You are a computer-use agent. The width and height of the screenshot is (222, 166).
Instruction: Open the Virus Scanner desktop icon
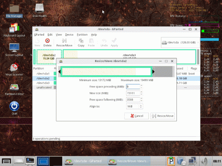pos(14,68)
